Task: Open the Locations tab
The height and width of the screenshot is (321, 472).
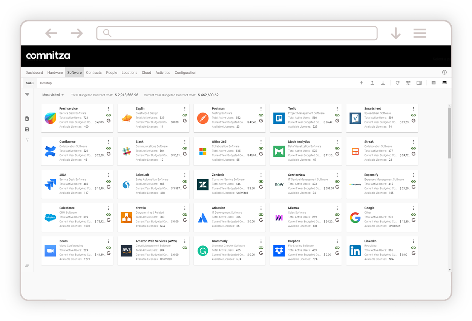Action: [x=129, y=73]
